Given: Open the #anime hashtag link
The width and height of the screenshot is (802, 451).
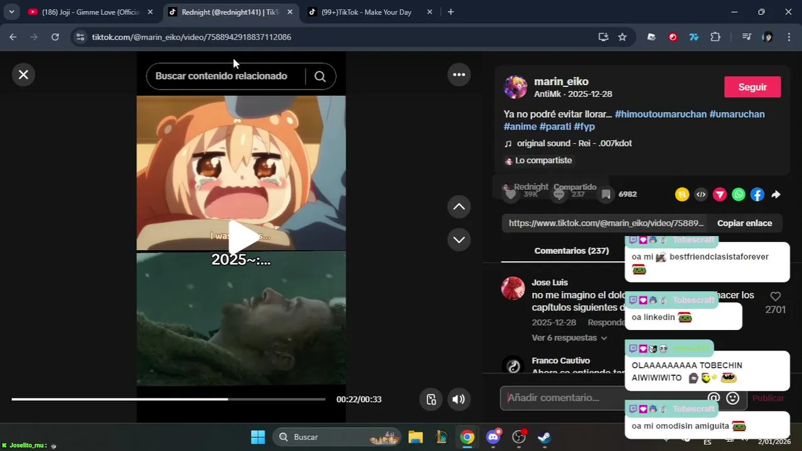Looking at the screenshot, I should click(520, 127).
